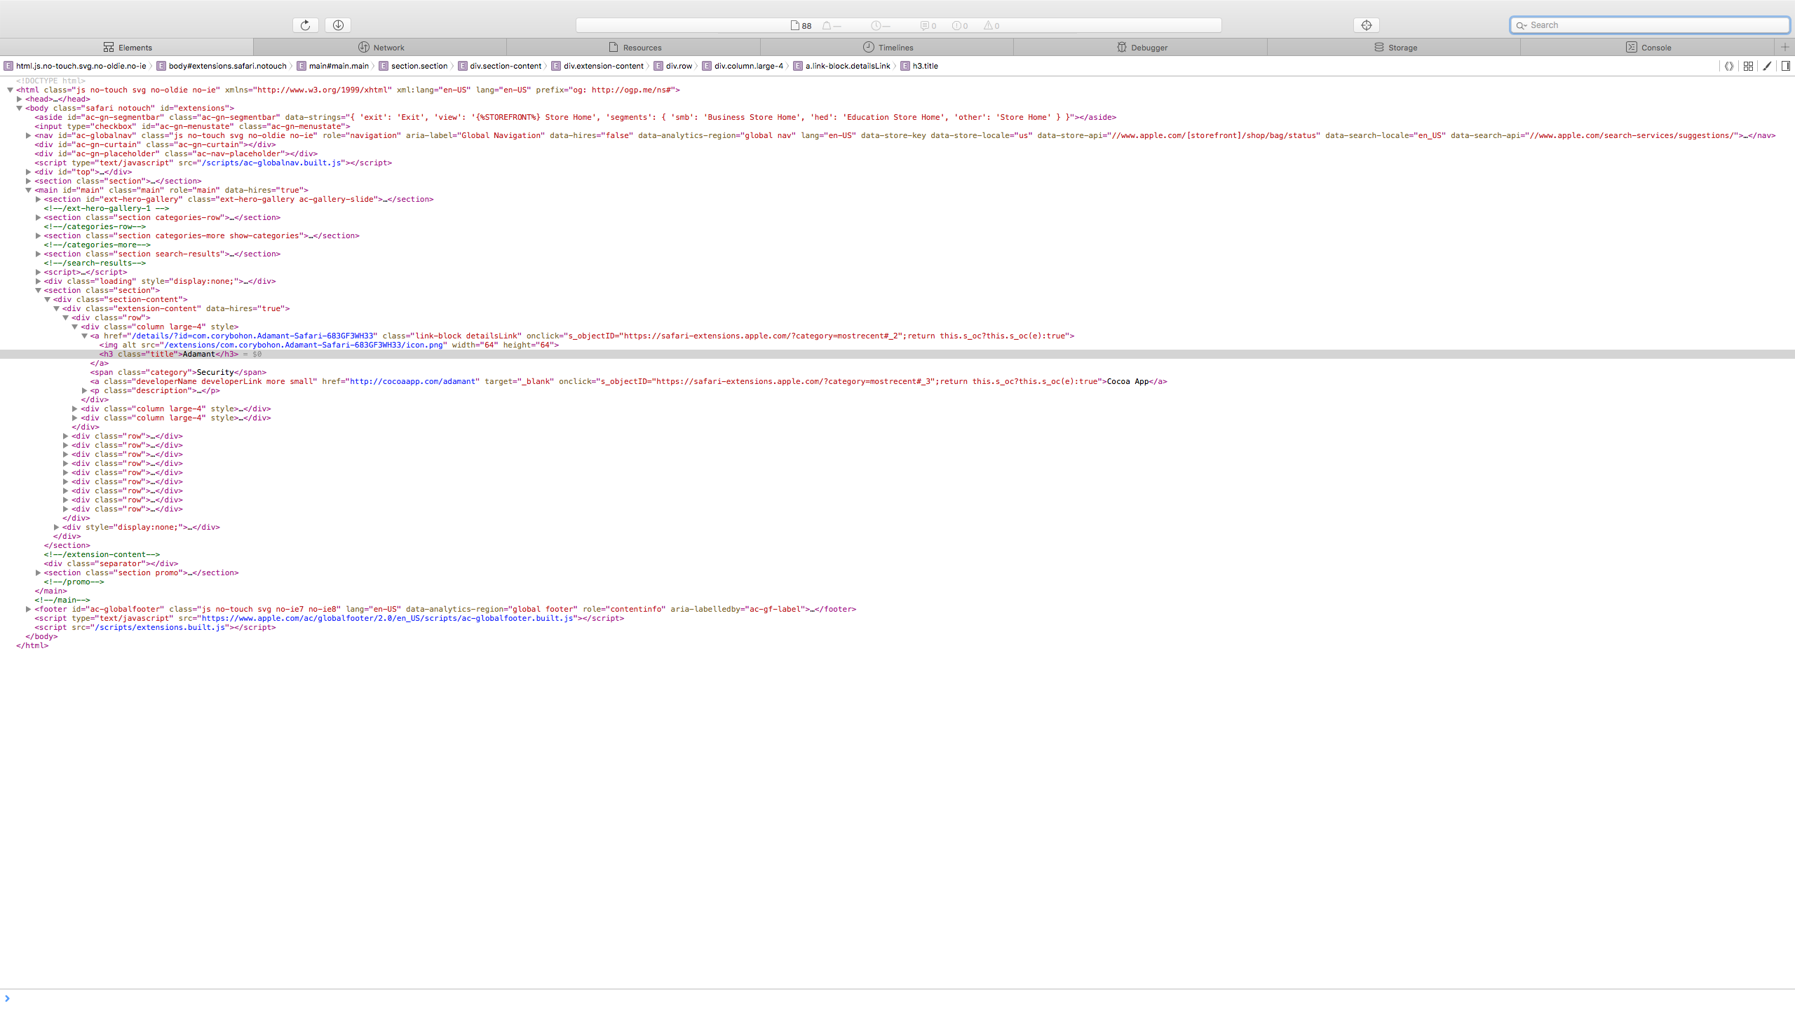The image size is (1795, 1009).
Task: Open the Elements tab
Action: pyautogui.click(x=127, y=48)
